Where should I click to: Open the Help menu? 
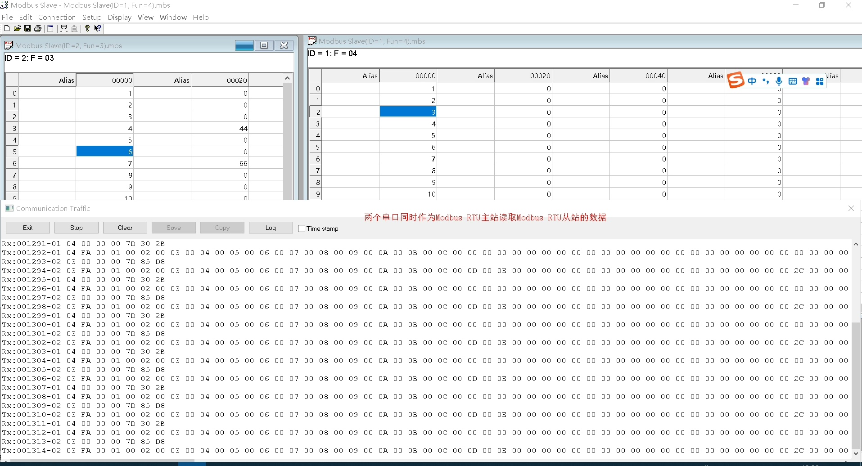[x=201, y=17]
